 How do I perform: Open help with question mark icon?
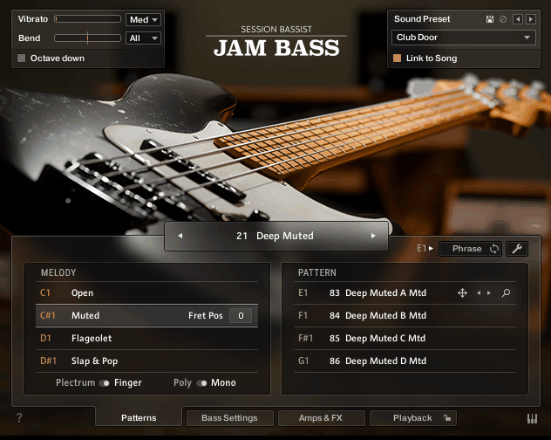[x=19, y=418]
